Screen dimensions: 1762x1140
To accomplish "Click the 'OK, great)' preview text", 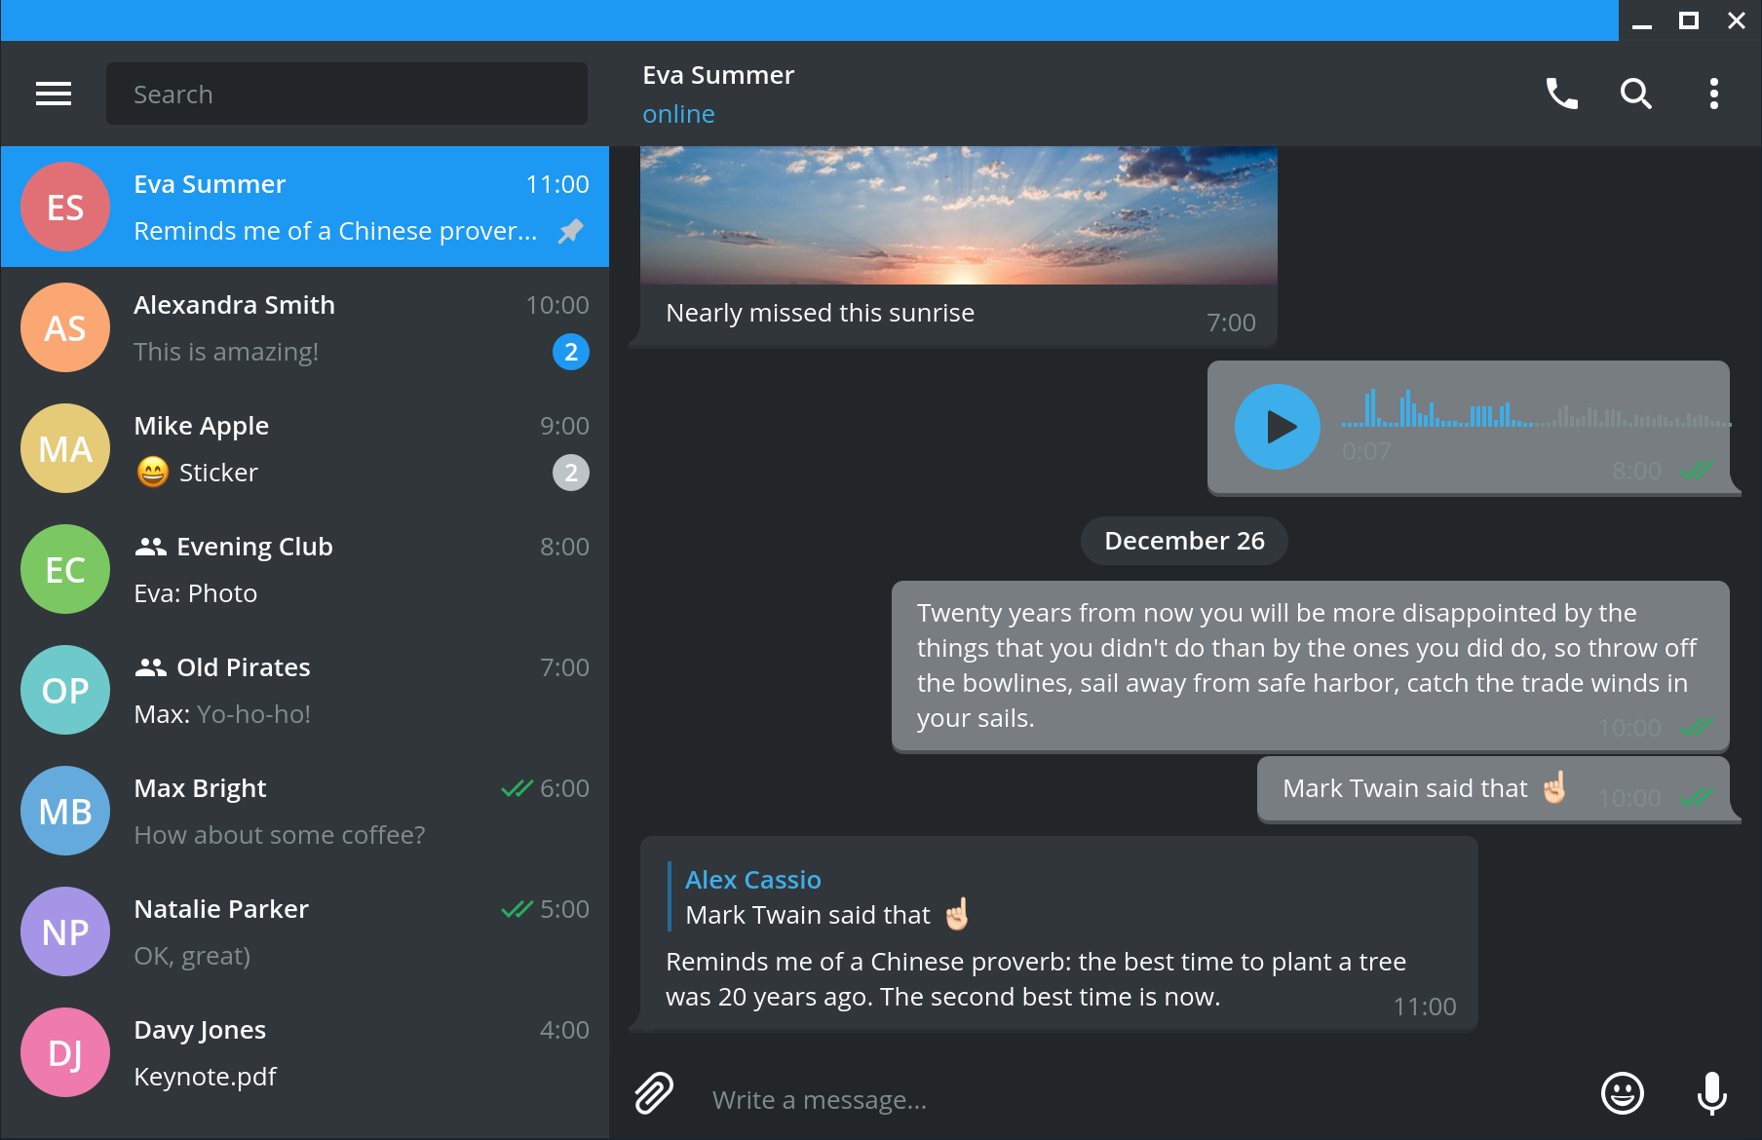I will [192, 956].
